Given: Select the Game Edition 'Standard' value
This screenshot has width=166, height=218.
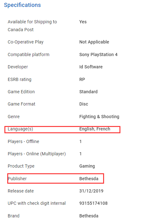Looking at the screenshot, I should pyautogui.click(x=88, y=92).
